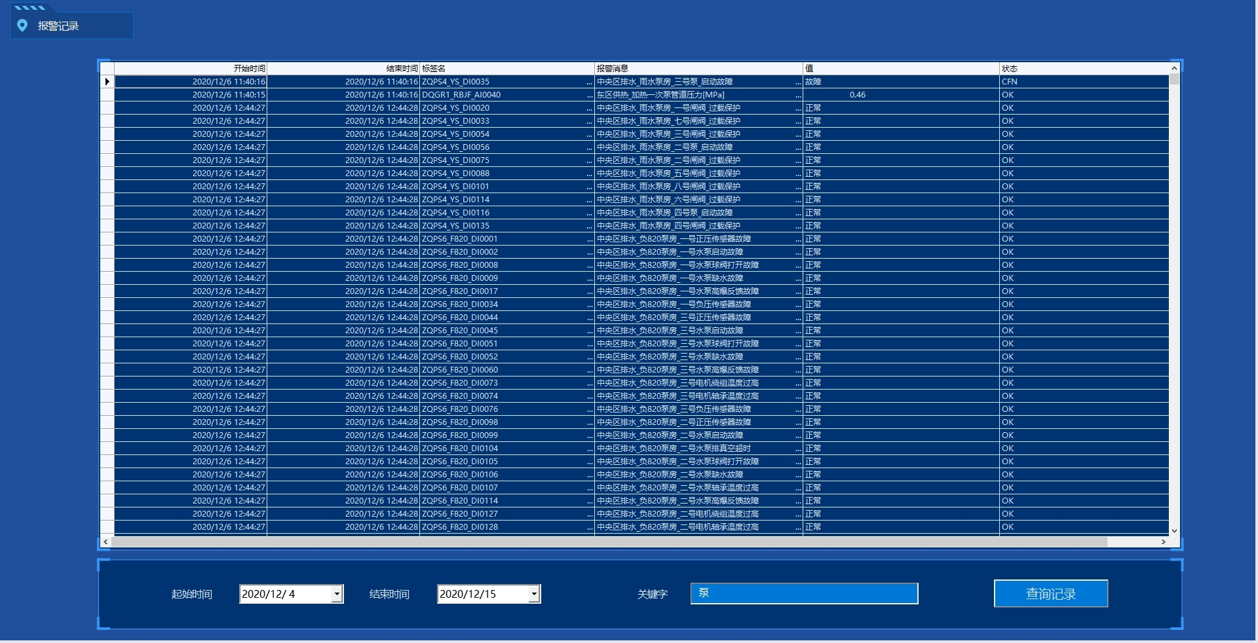Click the horizontal scrollbar right arrow
Viewport: 1258px width, 643px height.
click(1164, 542)
